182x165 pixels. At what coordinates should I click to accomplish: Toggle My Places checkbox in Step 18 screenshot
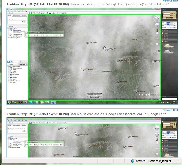[x=9, y=28]
